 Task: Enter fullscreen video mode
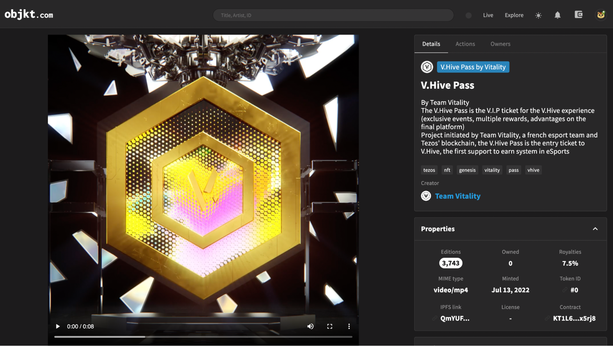pos(330,326)
